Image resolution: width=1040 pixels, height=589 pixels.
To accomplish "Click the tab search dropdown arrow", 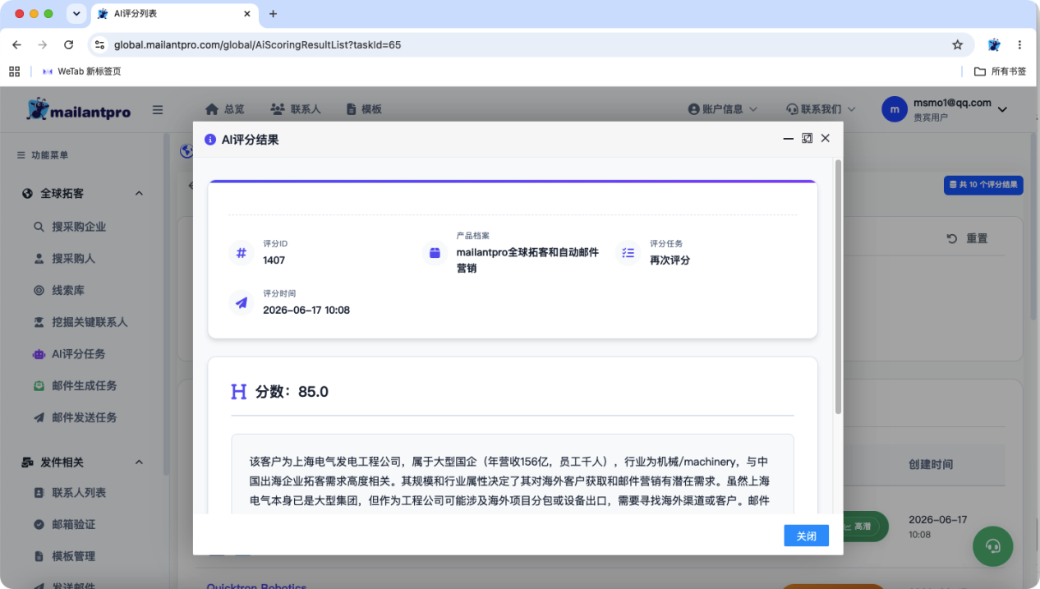I will (x=76, y=14).
